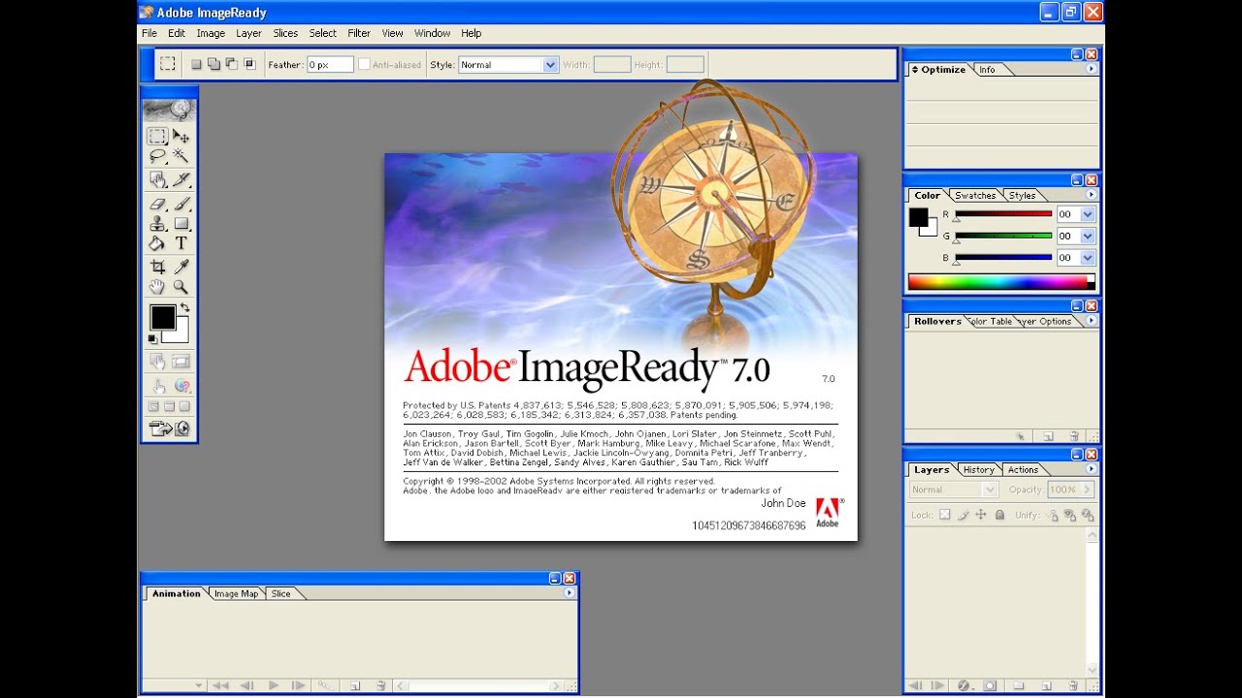Toggle Image Map Visibility button in toolbox
The height and width of the screenshot is (698, 1242).
click(x=157, y=362)
